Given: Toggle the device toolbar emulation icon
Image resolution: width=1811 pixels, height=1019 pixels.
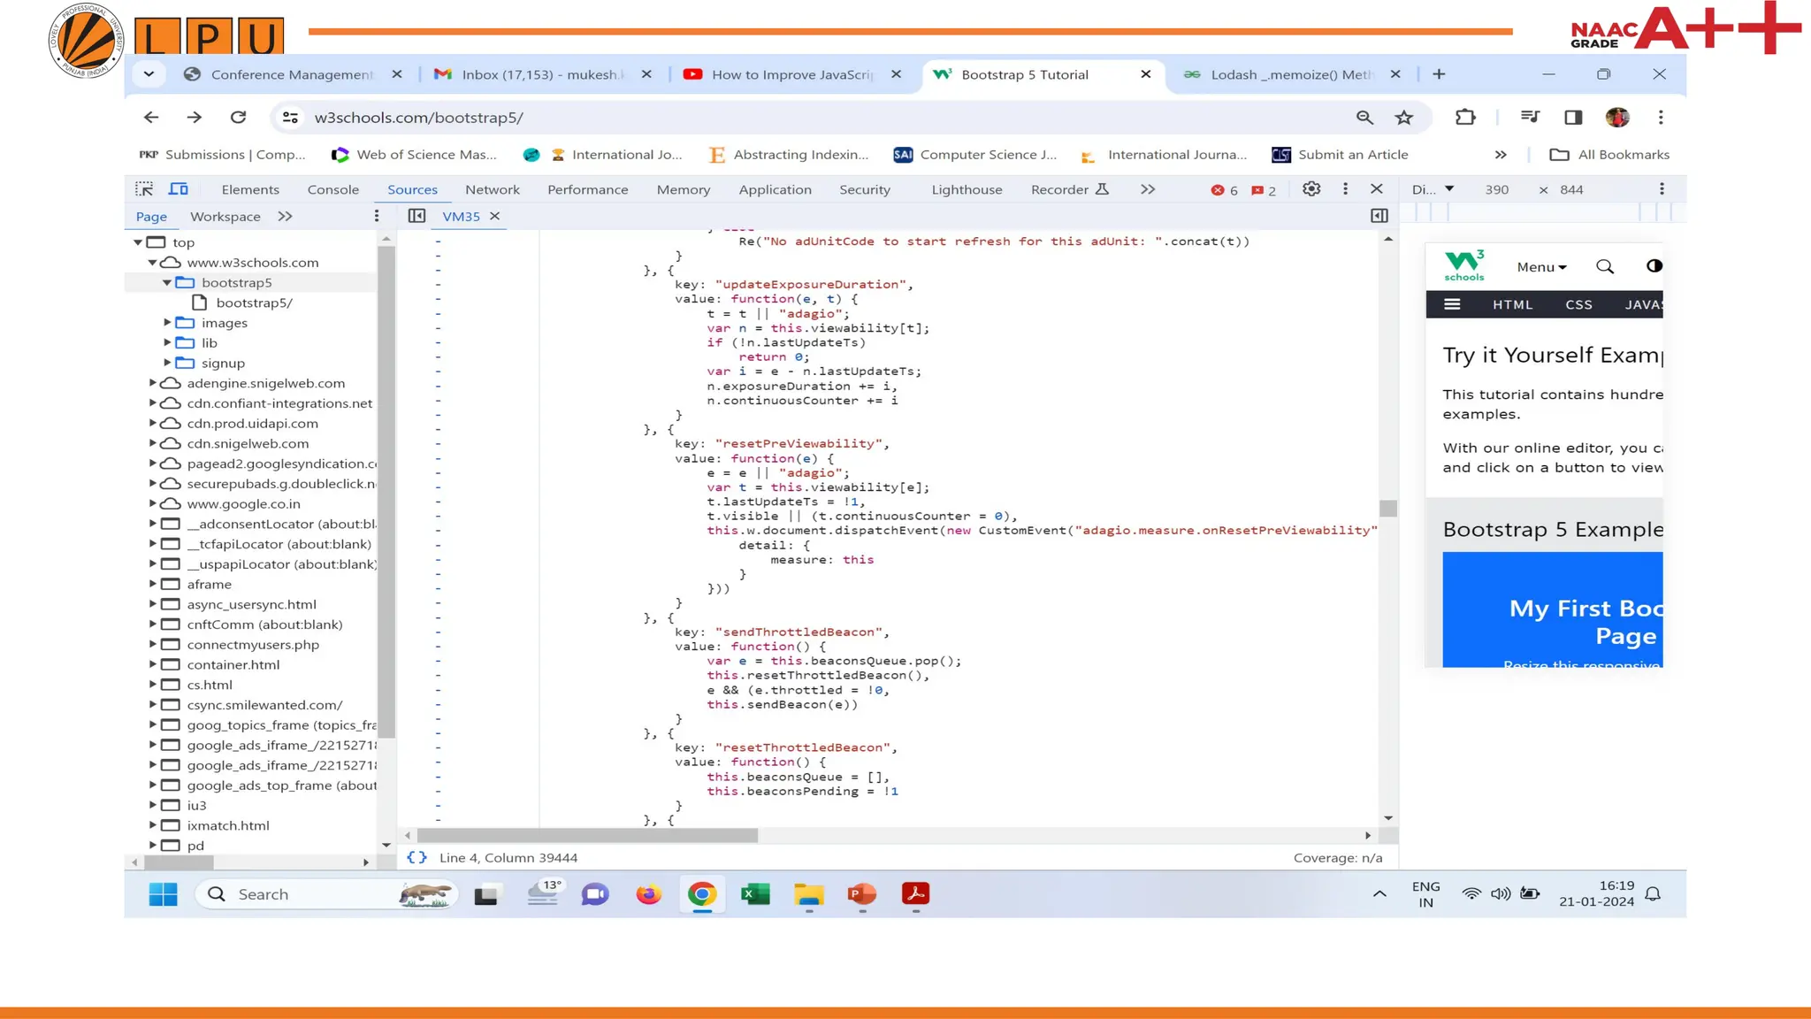Looking at the screenshot, I should 179,189.
